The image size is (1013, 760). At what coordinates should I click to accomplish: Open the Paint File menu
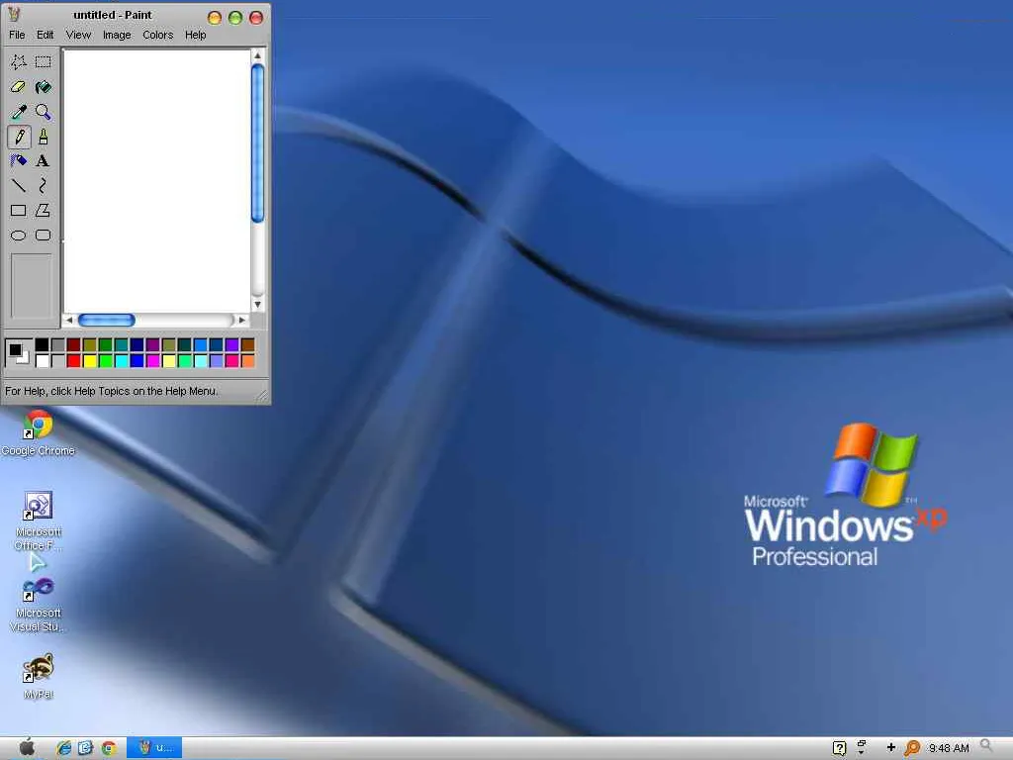tap(17, 35)
